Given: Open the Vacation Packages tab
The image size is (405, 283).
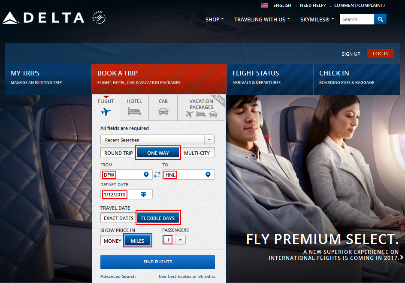Looking at the screenshot, I should point(201,108).
